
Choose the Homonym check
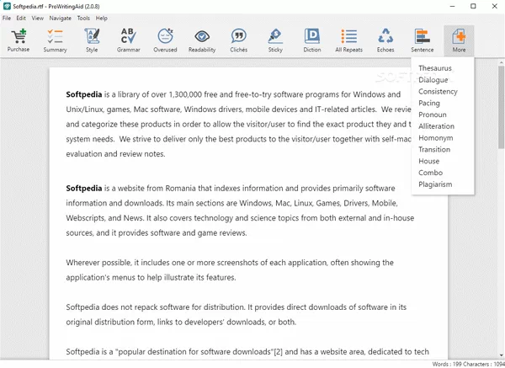(435, 138)
